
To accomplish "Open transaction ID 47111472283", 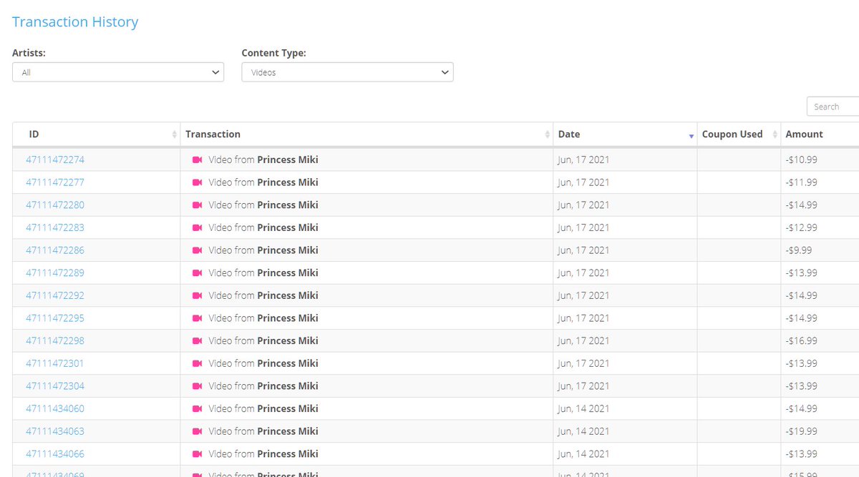I will pos(55,227).
